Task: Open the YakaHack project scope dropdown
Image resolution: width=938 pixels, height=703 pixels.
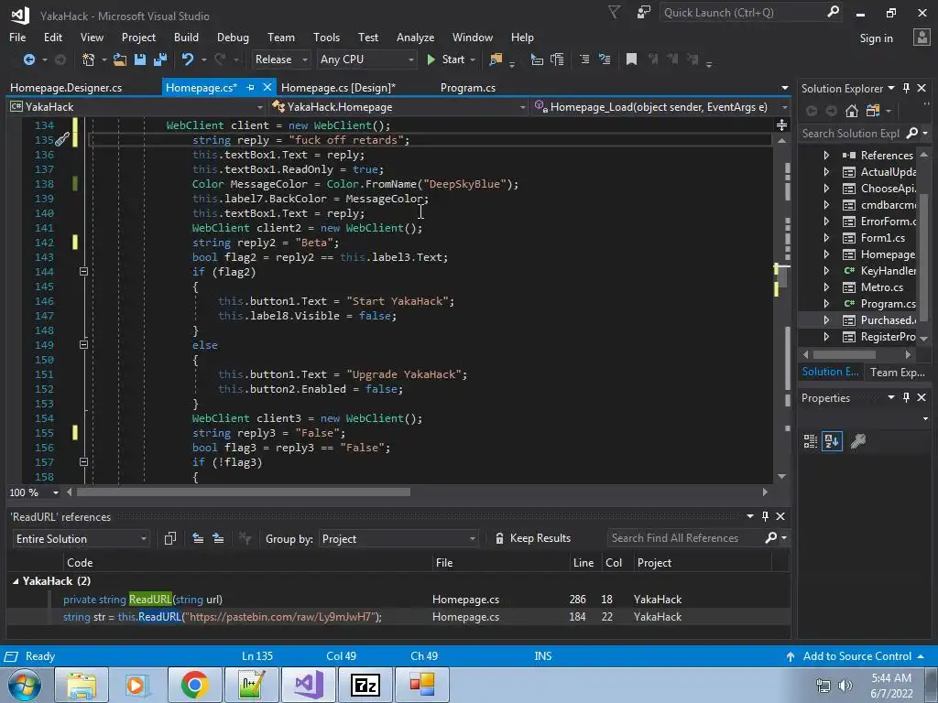Action: pos(136,107)
